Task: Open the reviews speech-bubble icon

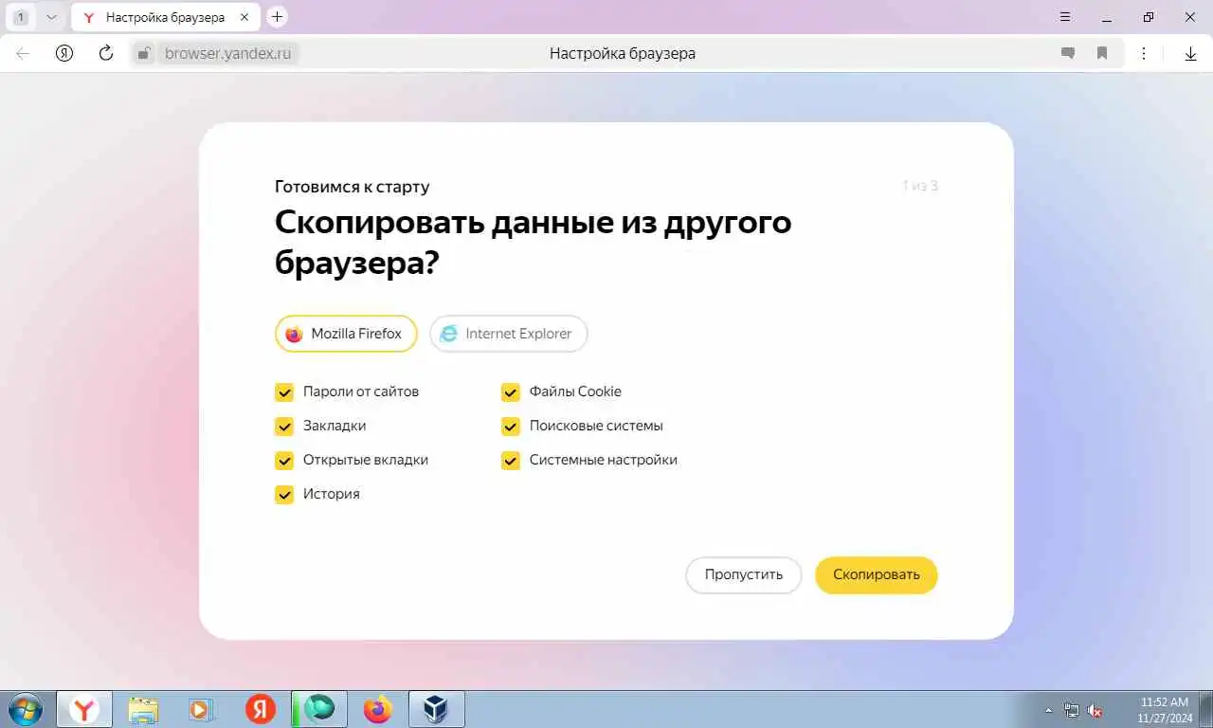Action: click(1068, 54)
